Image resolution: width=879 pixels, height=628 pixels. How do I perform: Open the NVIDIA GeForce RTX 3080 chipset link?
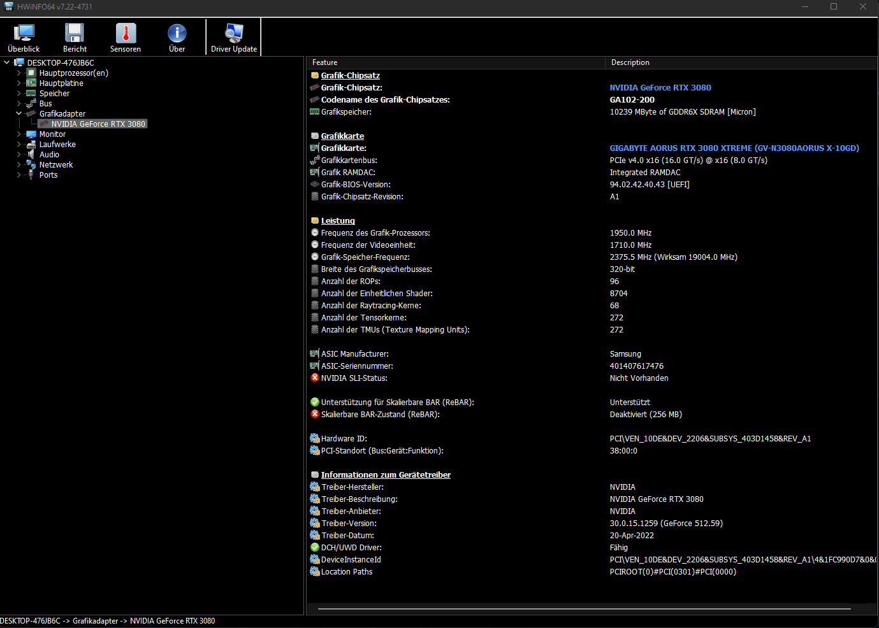tap(660, 88)
